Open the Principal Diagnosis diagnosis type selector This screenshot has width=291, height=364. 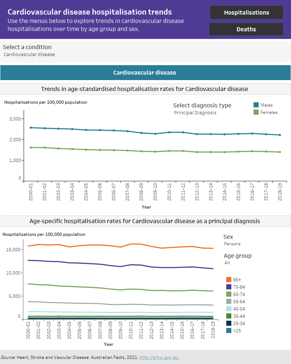tap(195, 113)
